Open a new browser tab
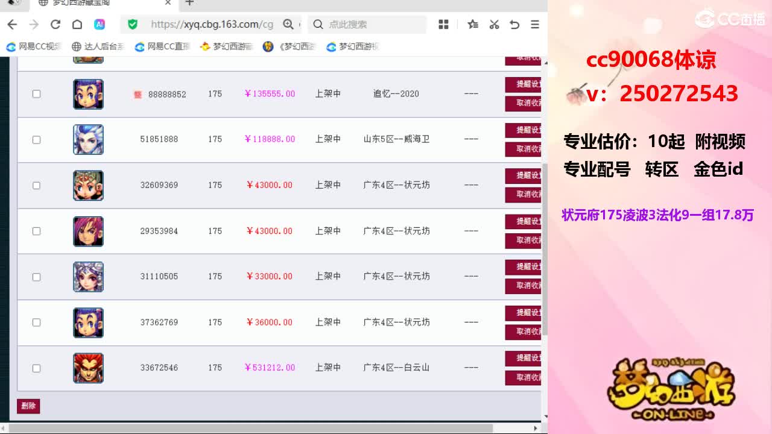772x434 pixels. point(189,3)
